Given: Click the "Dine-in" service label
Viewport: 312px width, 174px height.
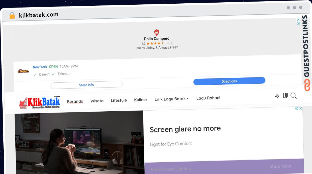Looking at the screenshot, I should (x=44, y=74).
